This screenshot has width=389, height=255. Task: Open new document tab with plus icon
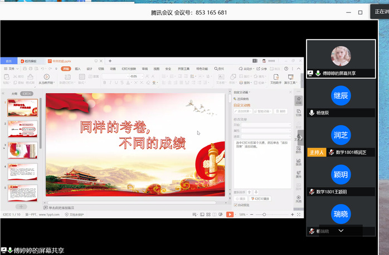[x=110, y=61]
